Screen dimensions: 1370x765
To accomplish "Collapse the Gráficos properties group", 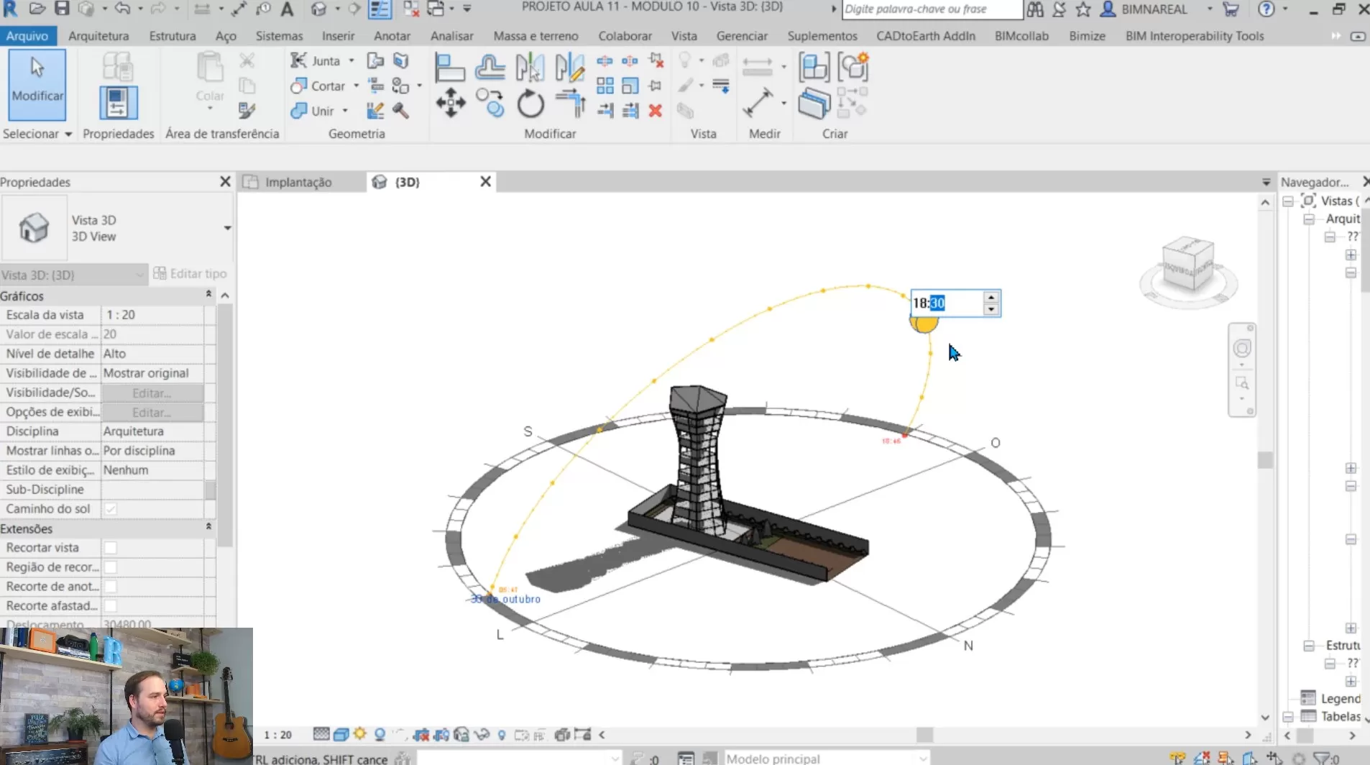I will (208, 294).
